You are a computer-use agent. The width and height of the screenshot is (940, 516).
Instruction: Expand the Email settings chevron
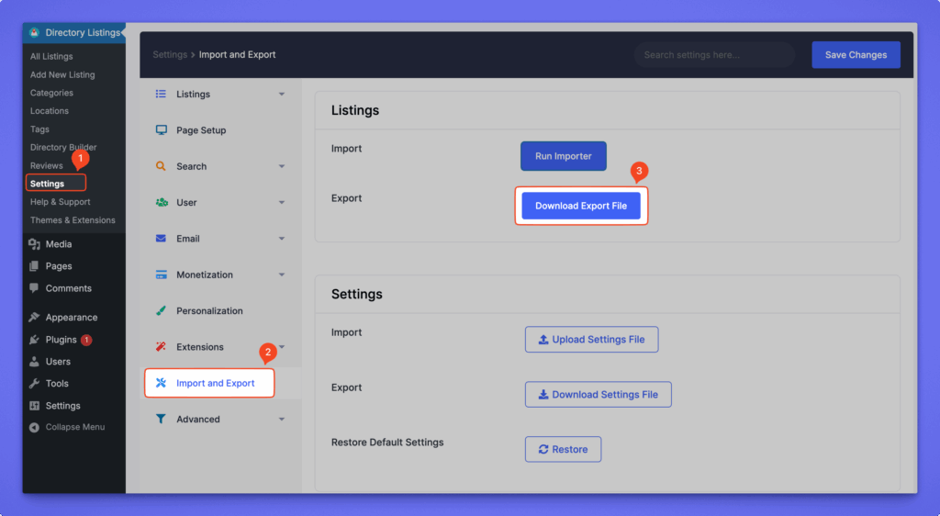coord(282,239)
